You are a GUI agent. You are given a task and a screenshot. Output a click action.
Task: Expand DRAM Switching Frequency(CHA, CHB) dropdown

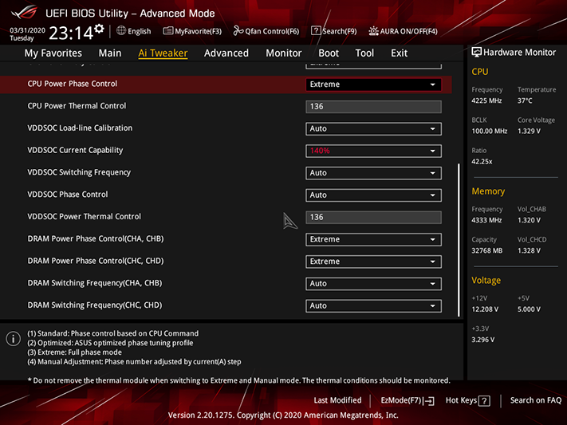pos(373,284)
